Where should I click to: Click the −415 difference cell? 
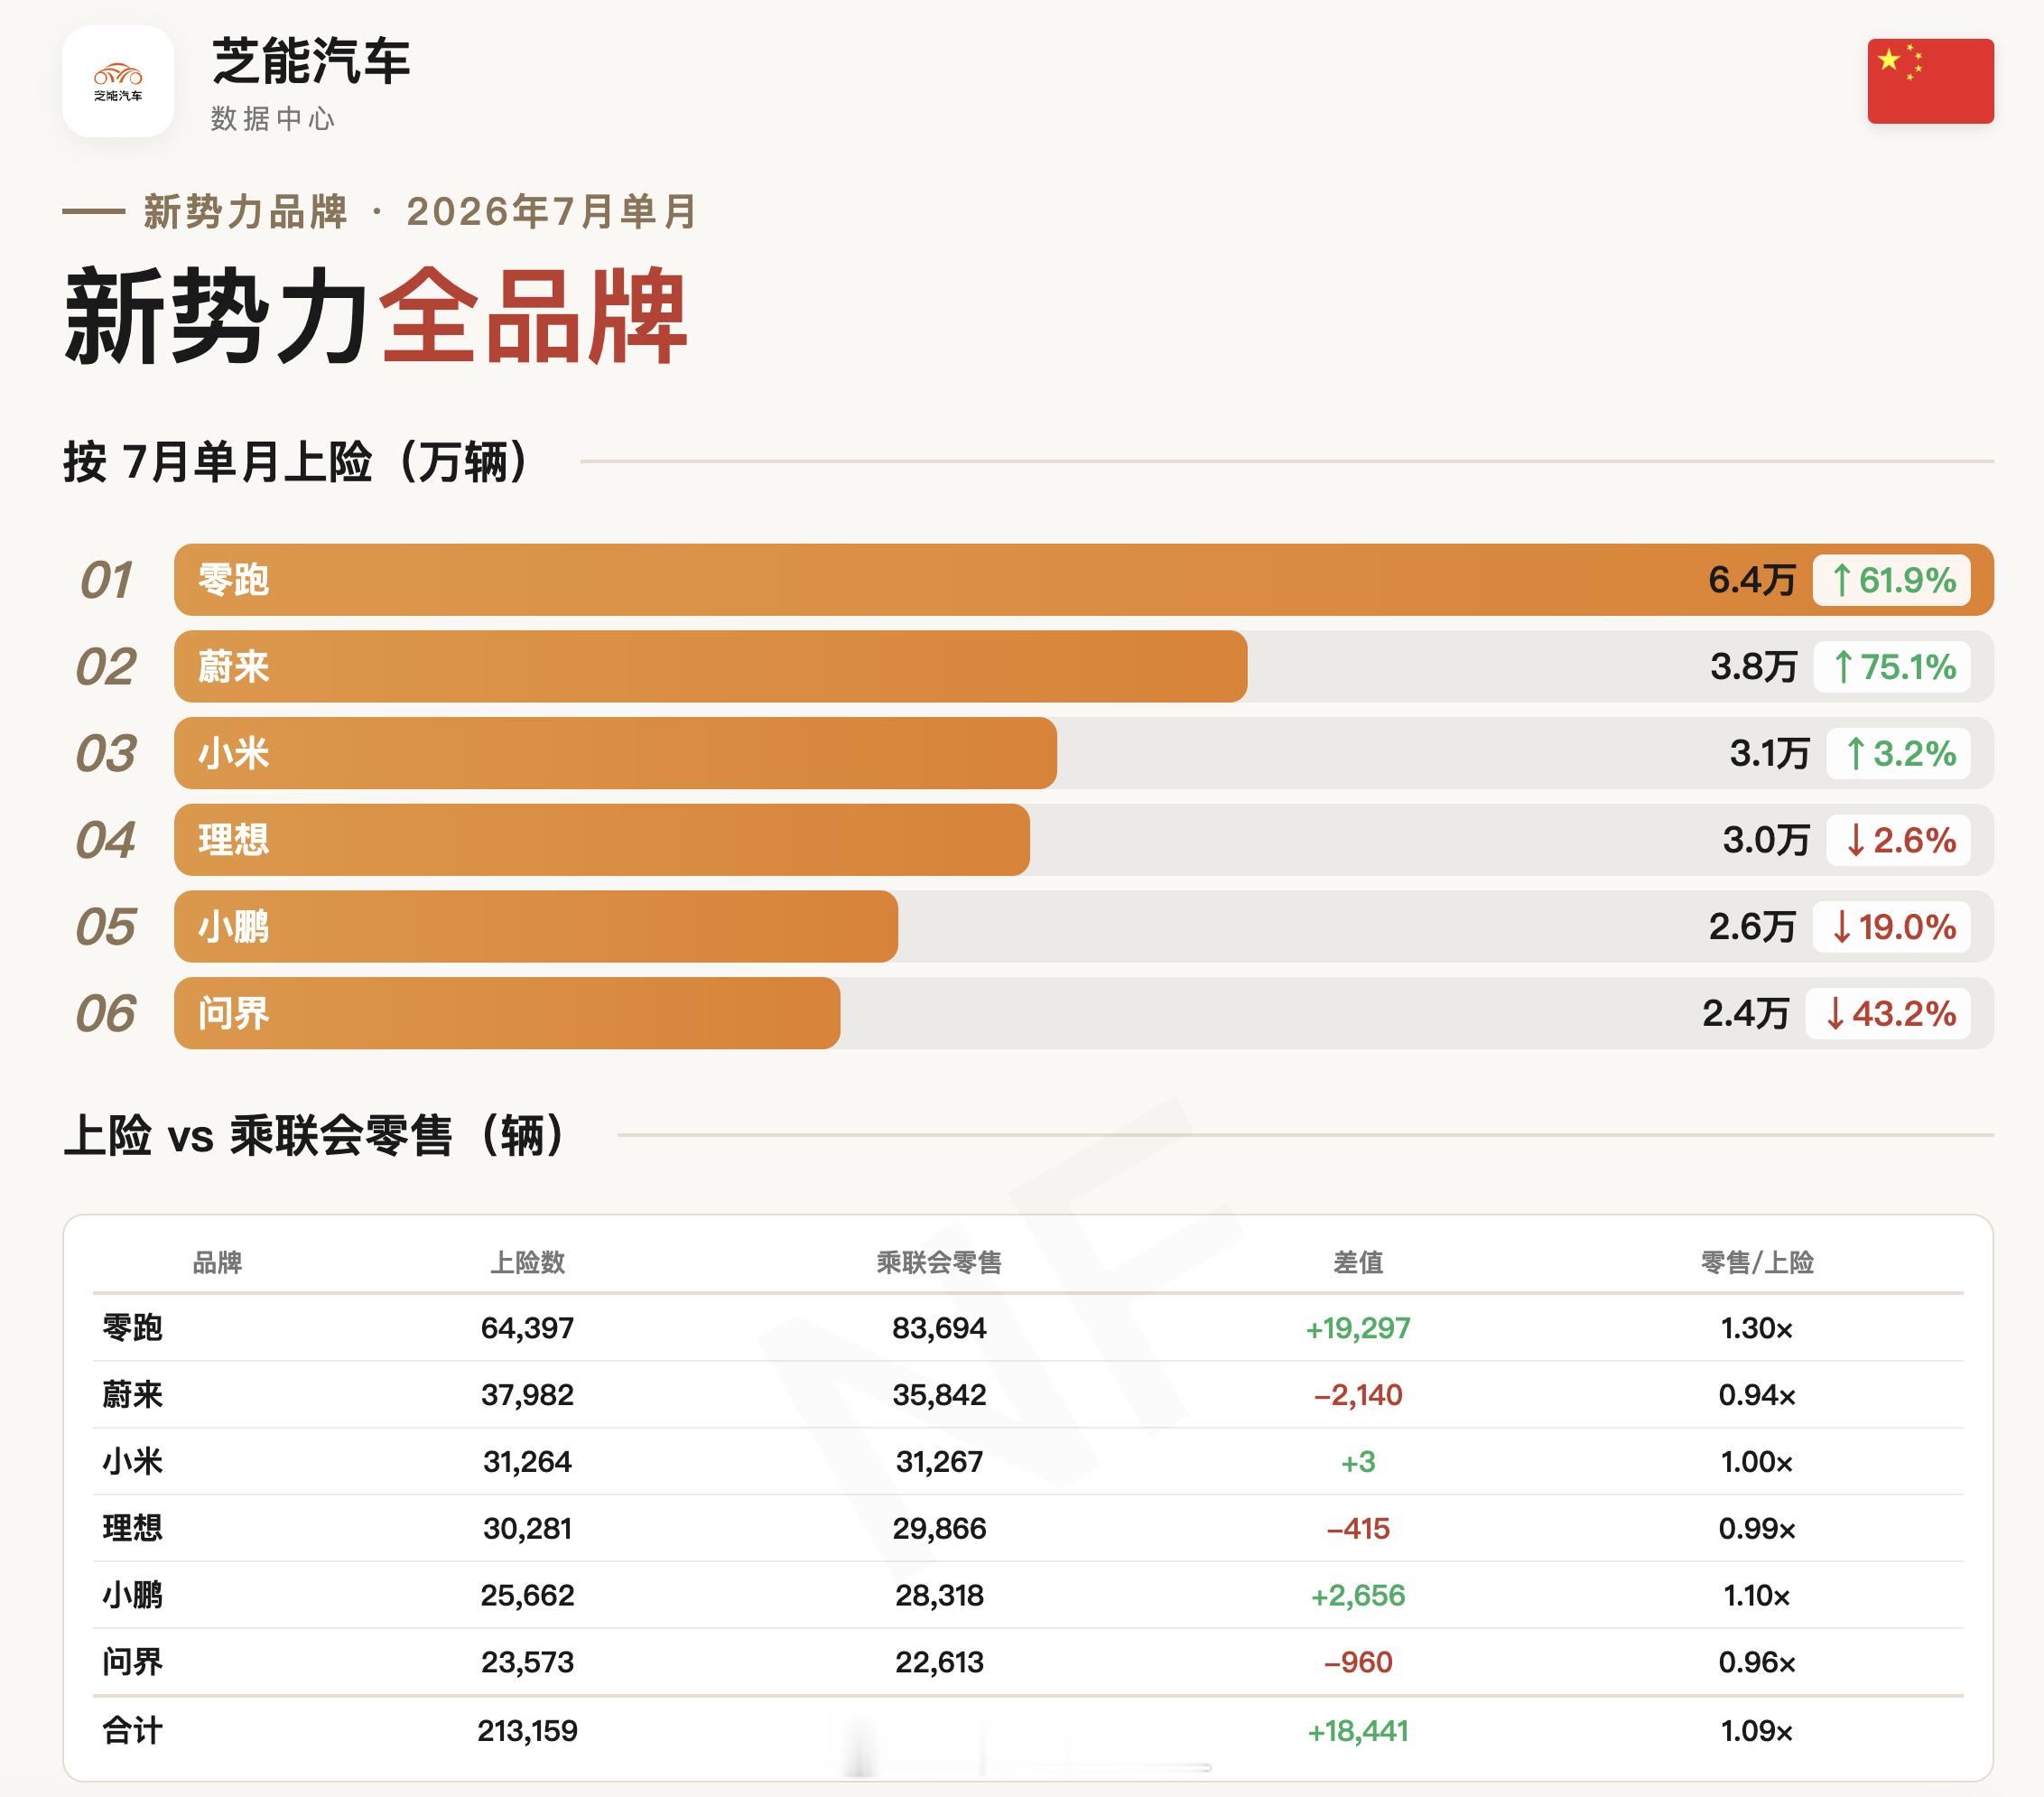click(1358, 1528)
